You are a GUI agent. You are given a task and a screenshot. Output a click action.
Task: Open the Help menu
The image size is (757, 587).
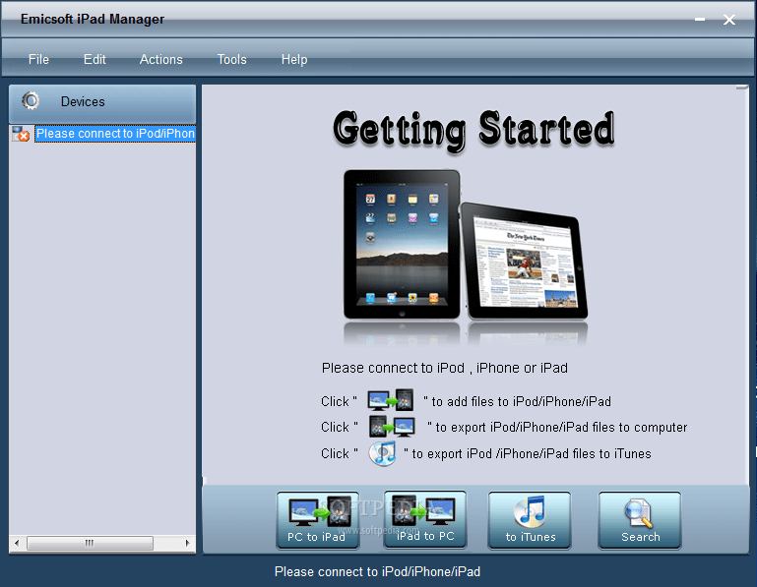(x=294, y=59)
